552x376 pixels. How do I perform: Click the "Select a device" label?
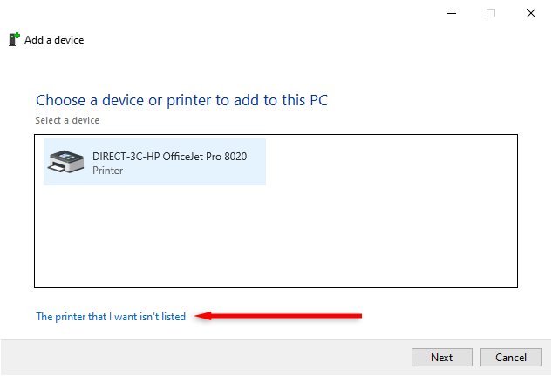67,120
